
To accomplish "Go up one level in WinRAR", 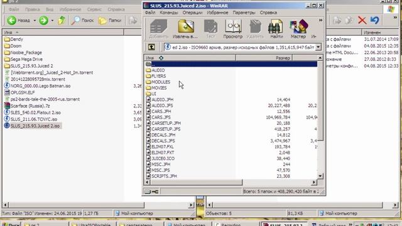I will pyautogui.click(x=151, y=47).
